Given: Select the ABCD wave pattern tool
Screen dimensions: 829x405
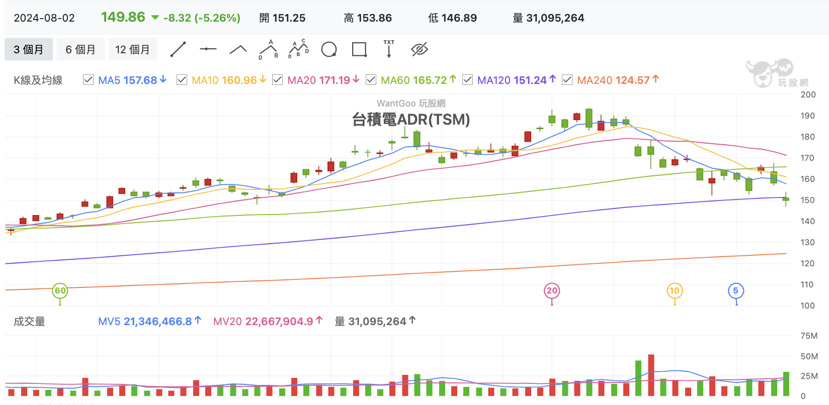Looking at the screenshot, I should (298, 49).
